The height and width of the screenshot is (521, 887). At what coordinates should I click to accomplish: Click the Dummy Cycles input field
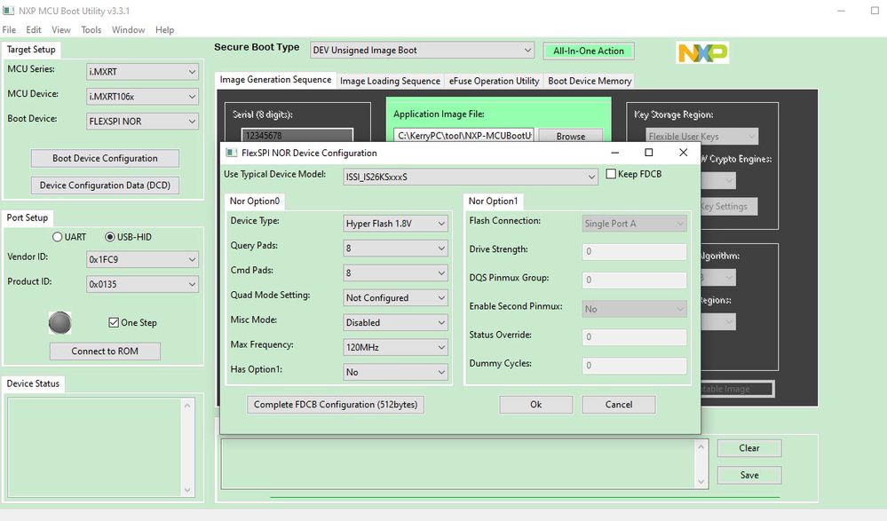coord(635,366)
